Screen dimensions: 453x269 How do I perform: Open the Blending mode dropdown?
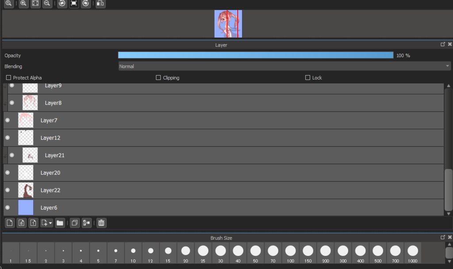(x=284, y=66)
